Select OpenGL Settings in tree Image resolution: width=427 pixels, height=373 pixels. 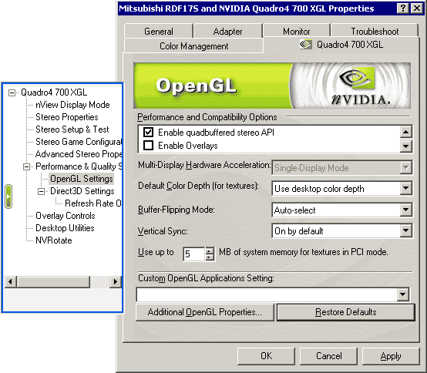pos(82,179)
